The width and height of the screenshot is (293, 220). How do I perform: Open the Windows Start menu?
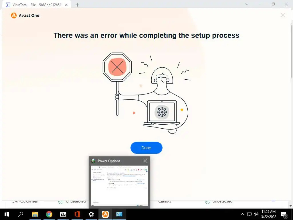(x=7, y=214)
